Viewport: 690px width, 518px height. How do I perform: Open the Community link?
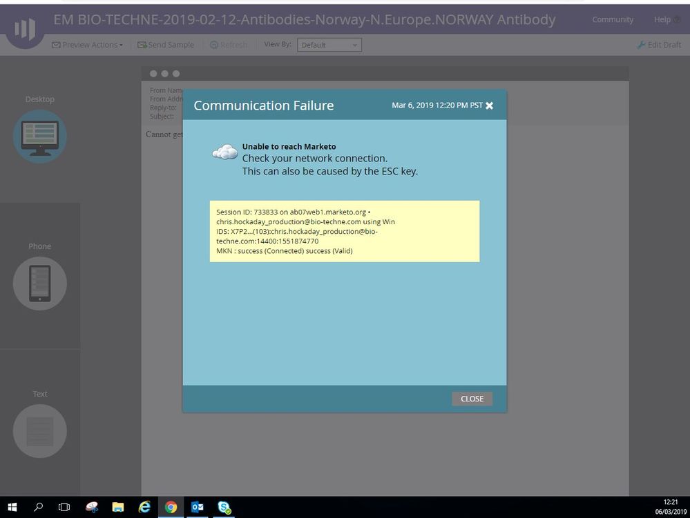click(613, 19)
